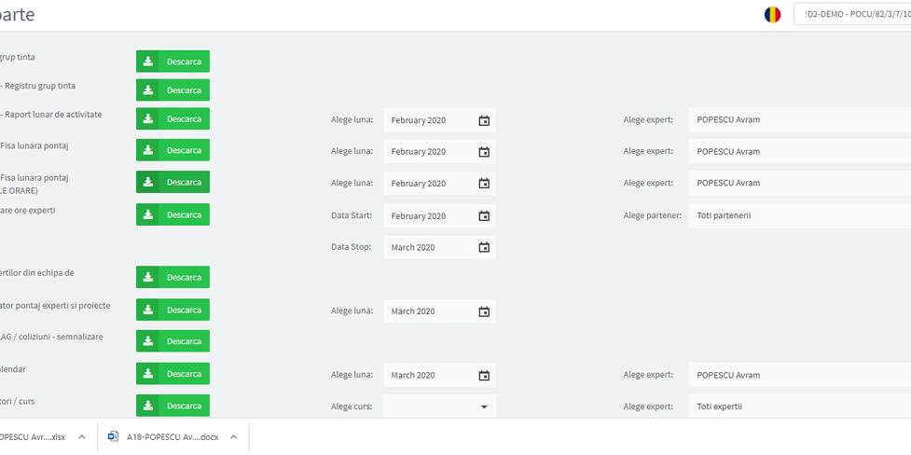The height and width of the screenshot is (455, 911).
Task: Click the download icon for grup tinta row
Action: point(148,62)
